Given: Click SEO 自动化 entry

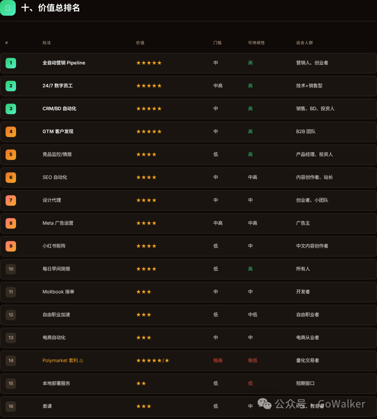Looking at the screenshot, I should (55, 177).
